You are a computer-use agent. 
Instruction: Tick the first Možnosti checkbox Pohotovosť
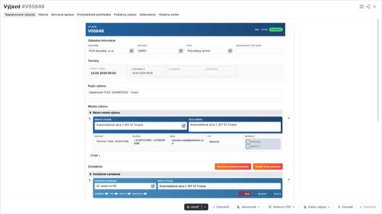pos(248,142)
